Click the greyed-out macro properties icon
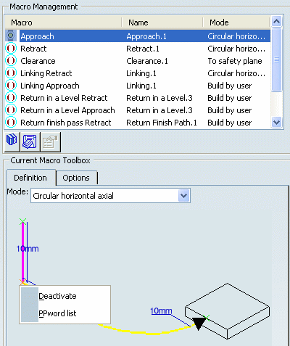 tap(50, 141)
